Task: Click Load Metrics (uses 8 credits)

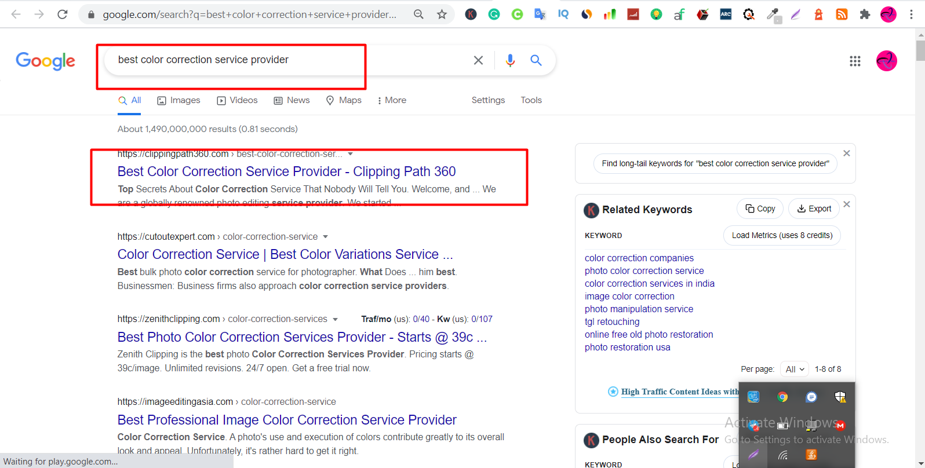Action: [x=782, y=235]
